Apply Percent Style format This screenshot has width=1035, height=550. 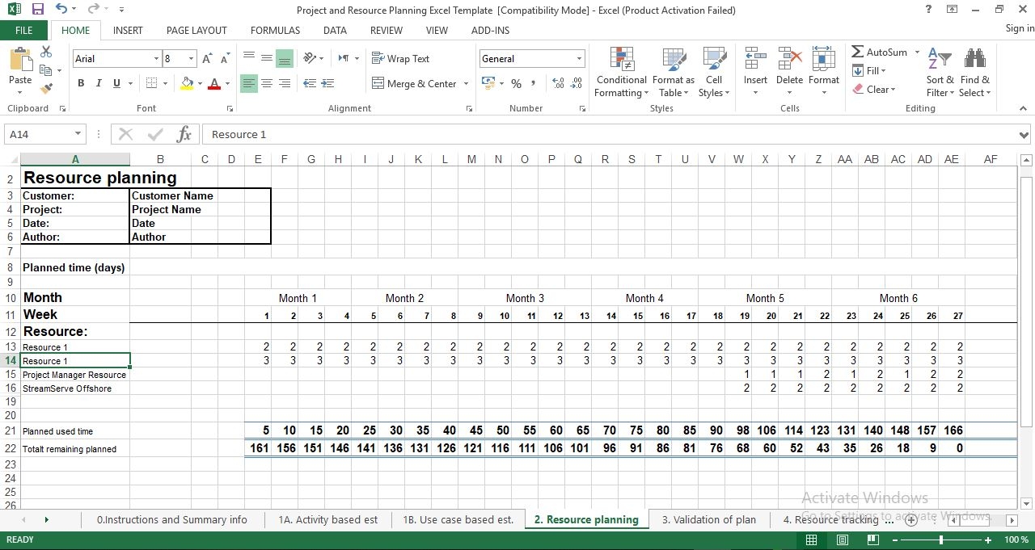point(517,83)
